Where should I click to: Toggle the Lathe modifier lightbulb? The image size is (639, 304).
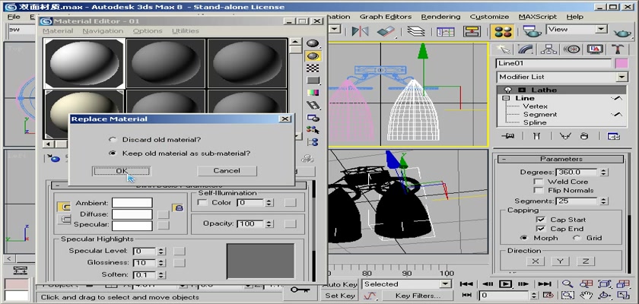point(508,90)
